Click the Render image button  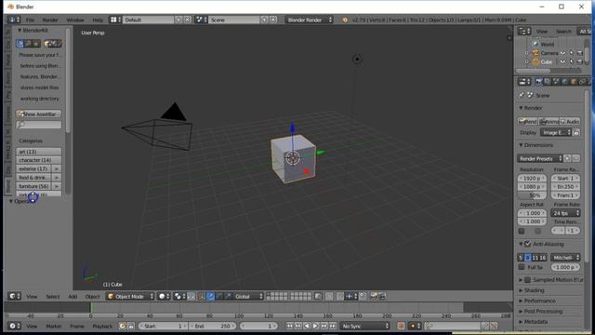coord(528,122)
